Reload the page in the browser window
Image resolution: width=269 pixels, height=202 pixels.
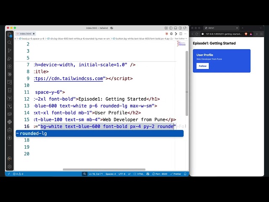point(197,34)
